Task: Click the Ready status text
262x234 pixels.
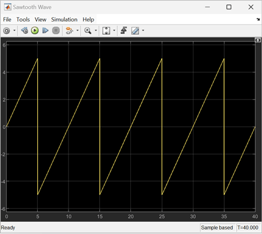Action: (x=8, y=228)
